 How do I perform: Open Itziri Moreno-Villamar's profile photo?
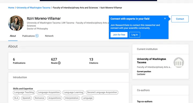click(16, 23)
